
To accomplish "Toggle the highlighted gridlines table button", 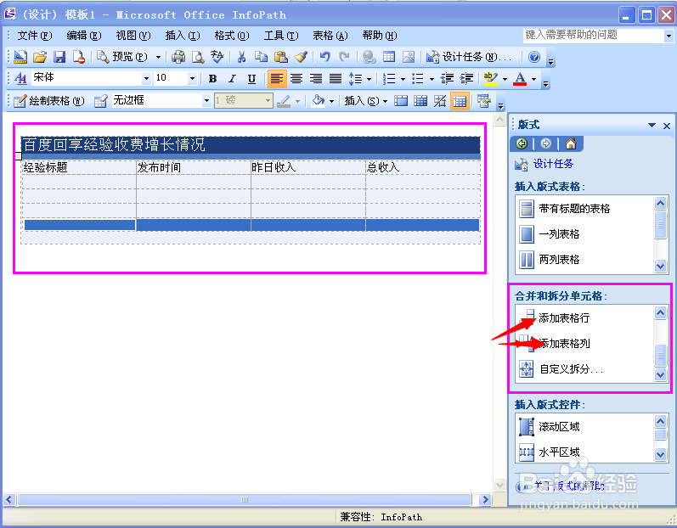I will coord(460,101).
